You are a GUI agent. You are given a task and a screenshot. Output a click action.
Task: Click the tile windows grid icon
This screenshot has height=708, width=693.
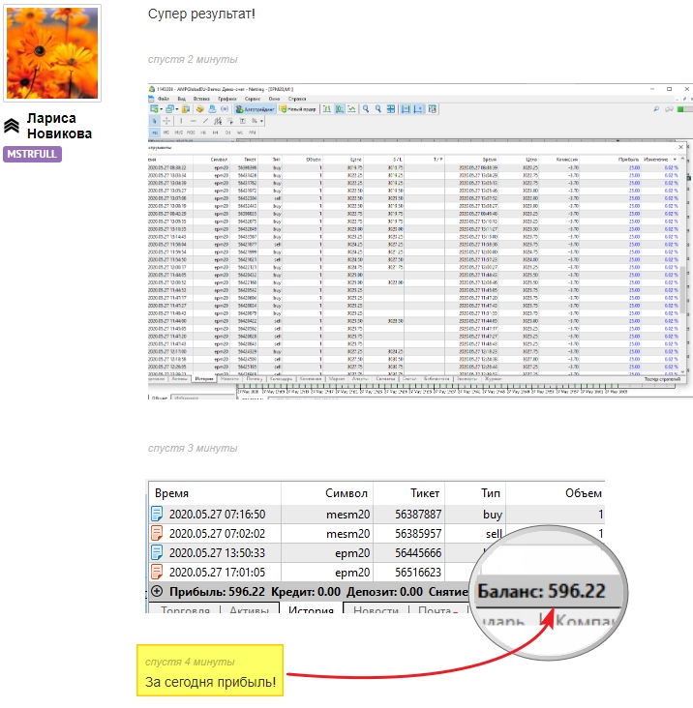click(x=391, y=109)
